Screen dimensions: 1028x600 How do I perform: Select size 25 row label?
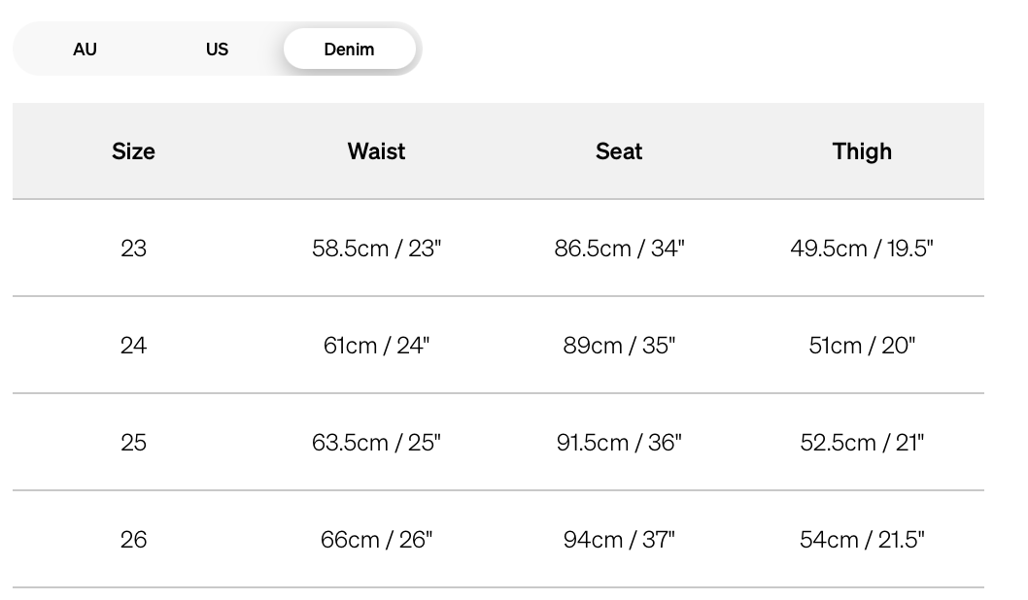133,443
